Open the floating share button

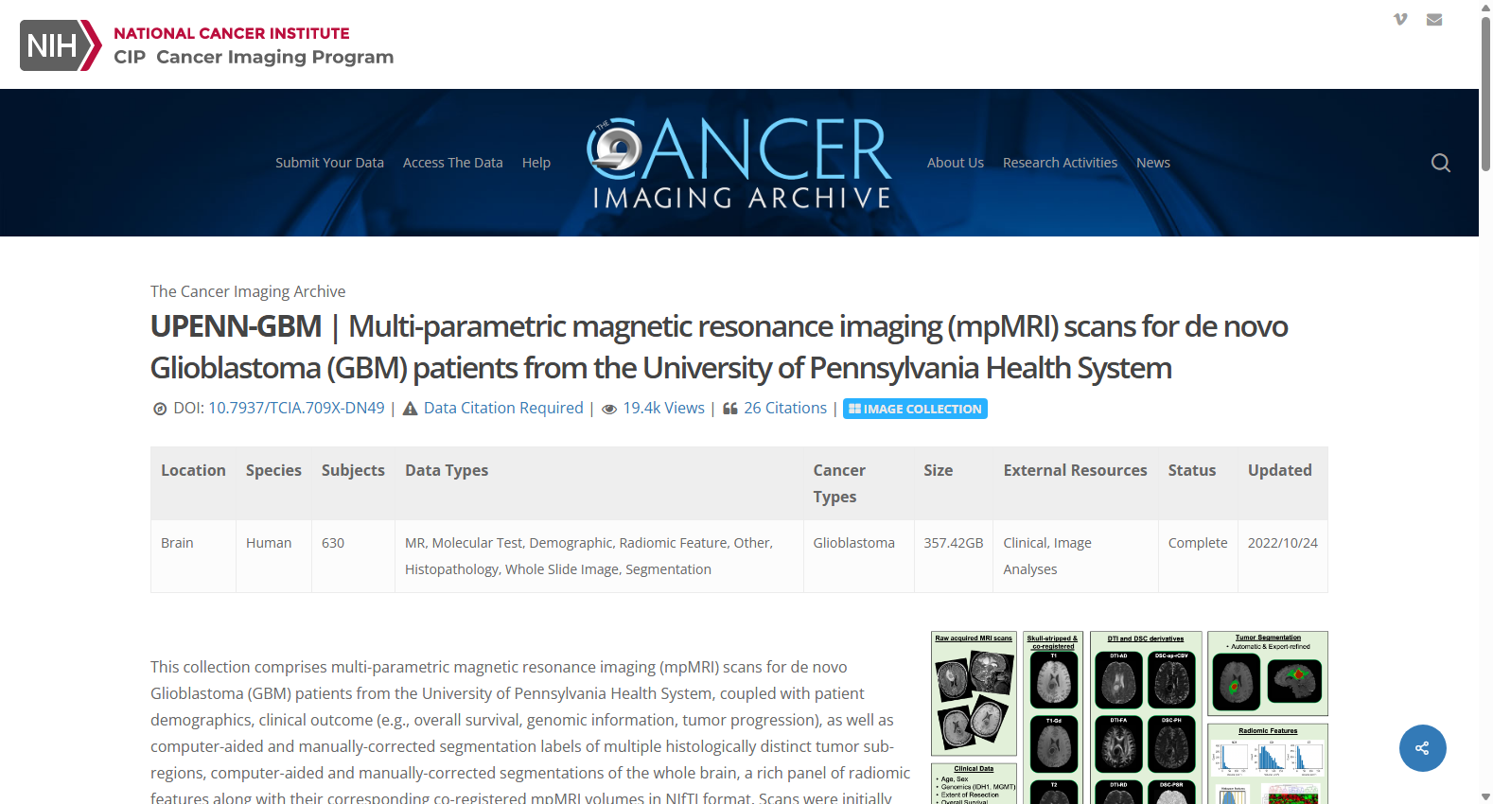[1422, 748]
